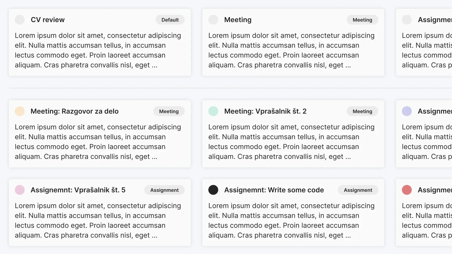The image size is (452, 254).
Task: Click the lavender circle on the cut-off middle card
Action: tap(407, 111)
